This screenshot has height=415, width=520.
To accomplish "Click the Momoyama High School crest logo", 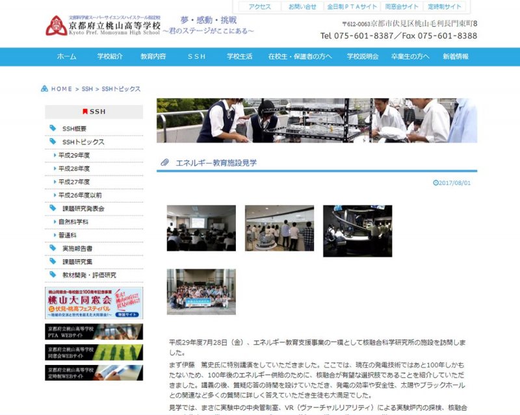I will click(56, 26).
